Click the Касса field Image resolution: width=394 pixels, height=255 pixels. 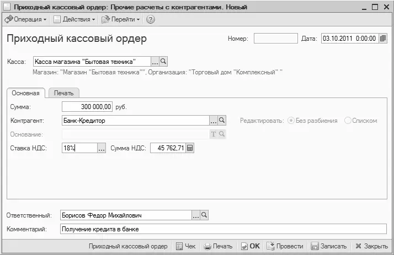[x=92, y=62]
